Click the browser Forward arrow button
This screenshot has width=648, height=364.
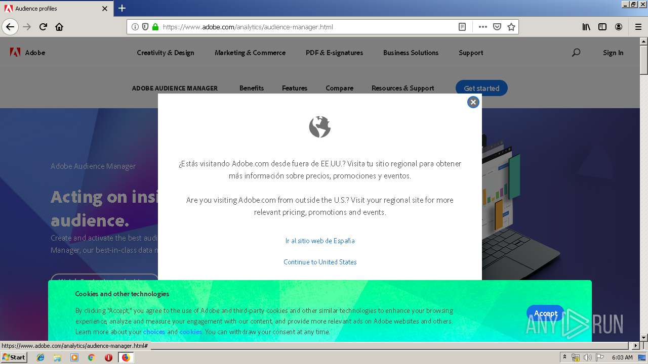coord(27,27)
